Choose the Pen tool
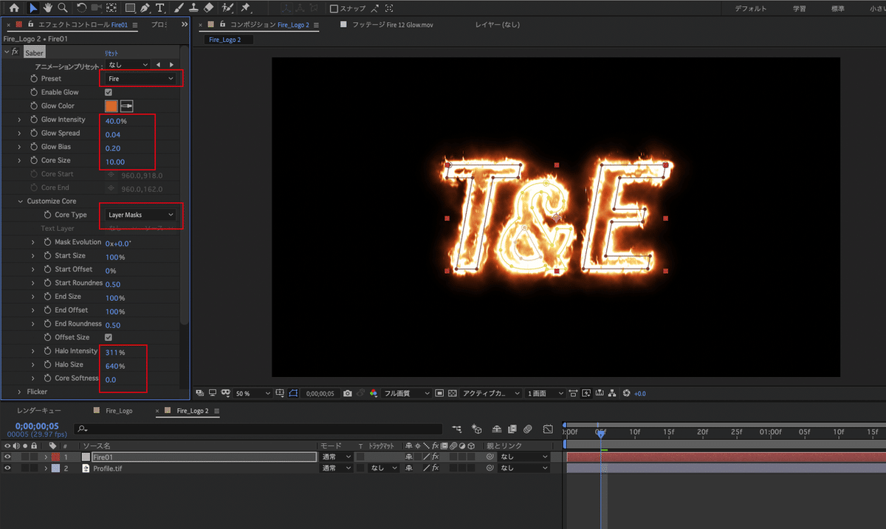This screenshot has height=529, width=886. pos(145,8)
